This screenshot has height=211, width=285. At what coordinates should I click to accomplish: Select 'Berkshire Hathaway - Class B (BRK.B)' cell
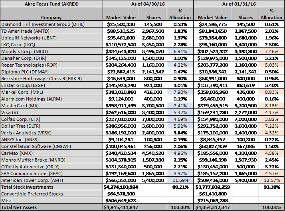(x=51, y=79)
